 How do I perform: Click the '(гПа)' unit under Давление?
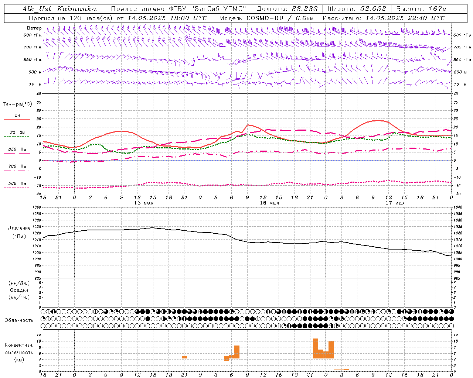point(19,236)
